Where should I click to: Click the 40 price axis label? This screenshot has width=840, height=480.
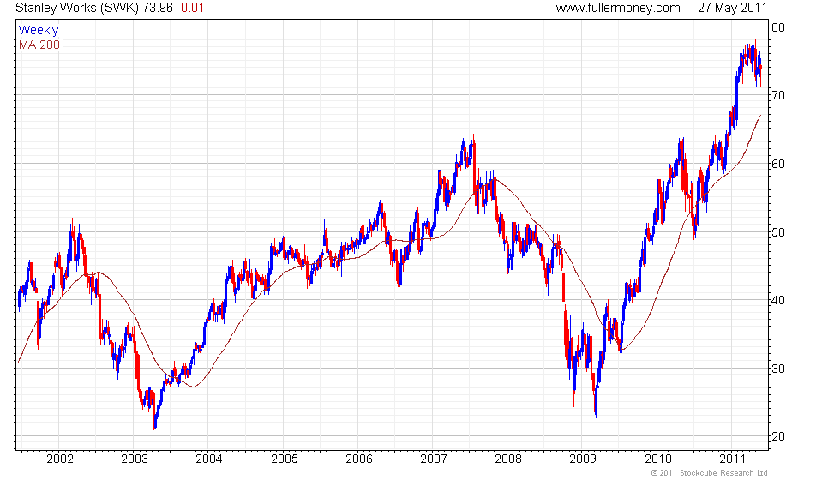coord(778,300)
